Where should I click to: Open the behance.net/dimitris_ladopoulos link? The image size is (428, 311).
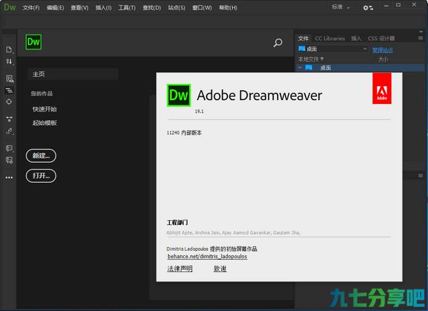point(207,256)
